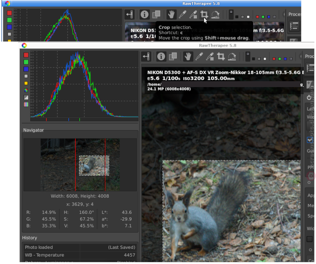The height and width of the screenshot is (264, 316).
Task: Toggle image info overlay in front window
Action: [x=161, y=56]
